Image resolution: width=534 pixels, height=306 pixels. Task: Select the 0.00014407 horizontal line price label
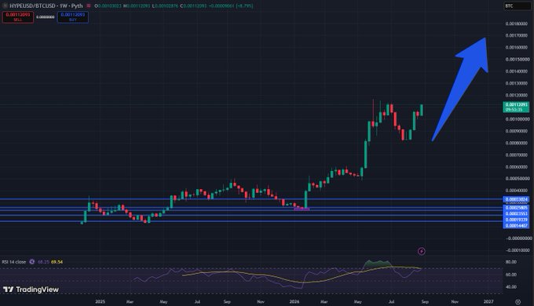tap(516, 225)
